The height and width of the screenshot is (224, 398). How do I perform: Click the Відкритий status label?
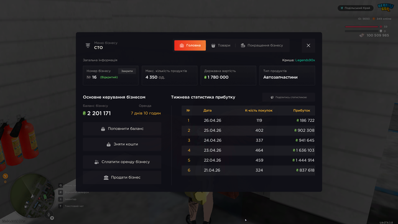point(109,77)
